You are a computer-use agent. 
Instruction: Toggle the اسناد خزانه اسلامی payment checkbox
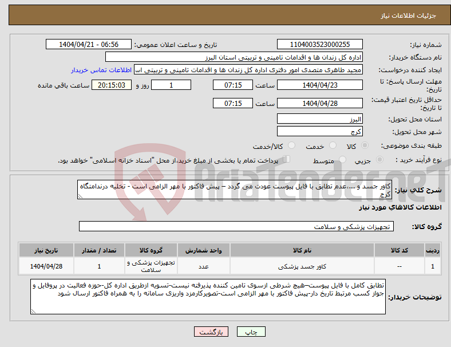click(x=287, y=159)
